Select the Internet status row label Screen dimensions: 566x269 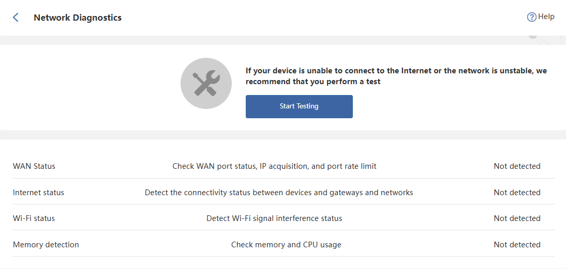click(x=39, y=193)
